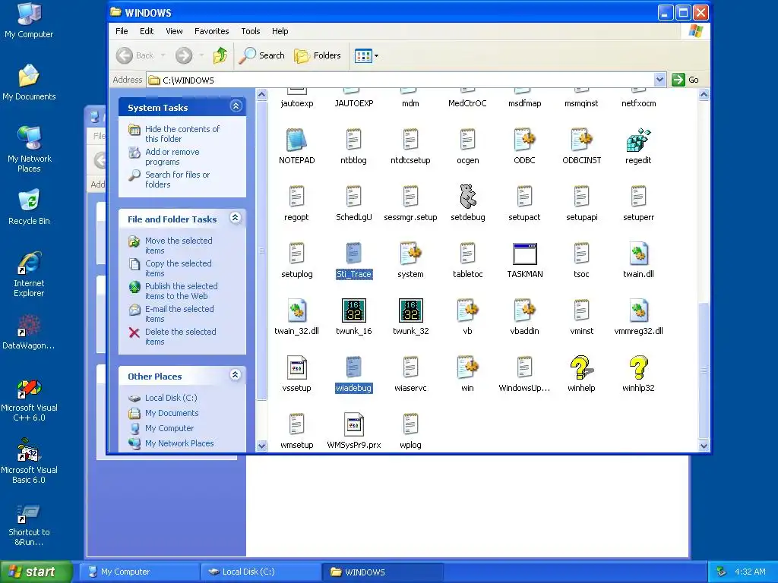Select the system configuration file icon
The height and width of the screenshot is (583, 778).
click(x=411, y=254)
